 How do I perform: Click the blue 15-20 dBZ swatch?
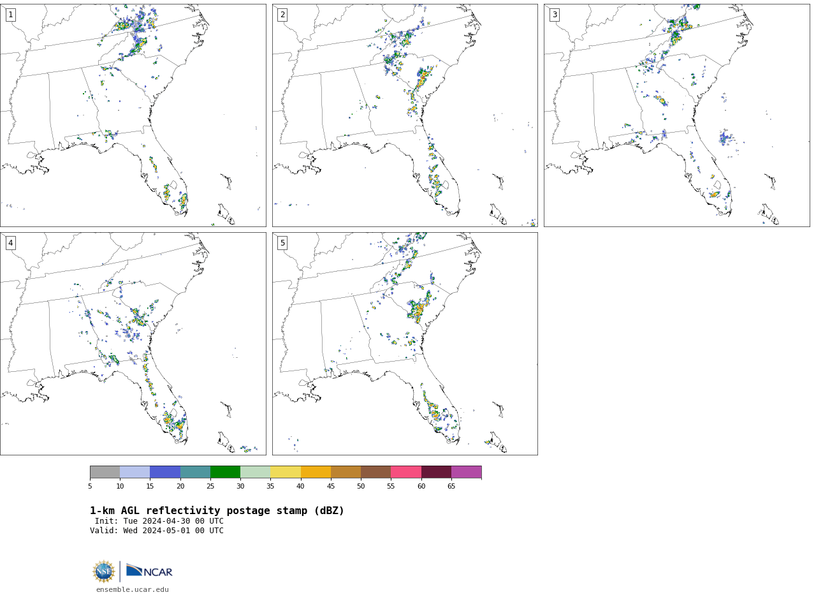coord(165,472)
